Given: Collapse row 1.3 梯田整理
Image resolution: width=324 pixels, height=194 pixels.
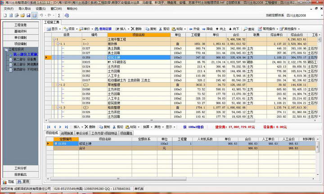Looking at the screenshot, I should tap(58, 107).
